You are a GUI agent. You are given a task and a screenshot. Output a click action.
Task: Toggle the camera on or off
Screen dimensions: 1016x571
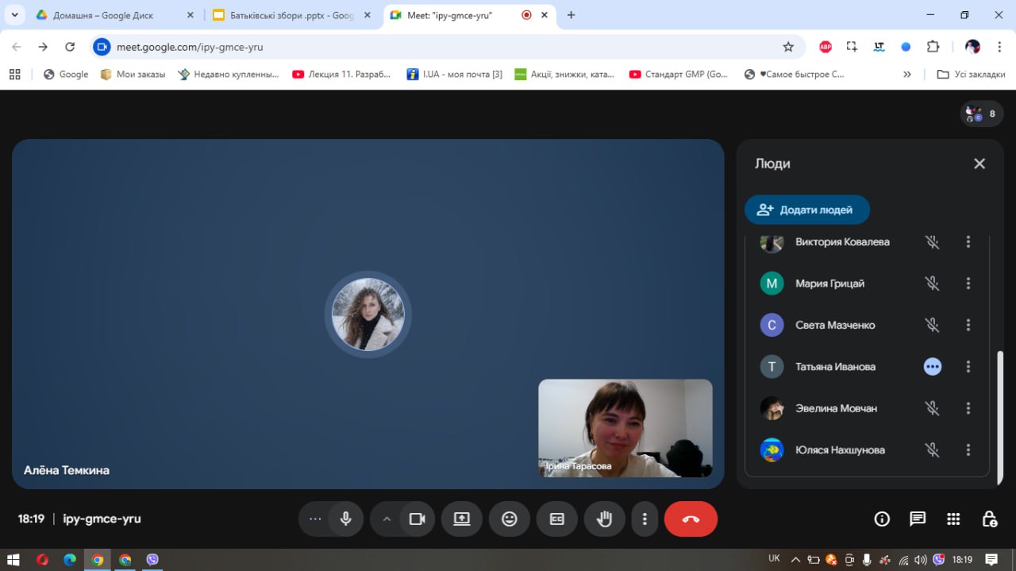pyautogui.click(x=417, y=519)
